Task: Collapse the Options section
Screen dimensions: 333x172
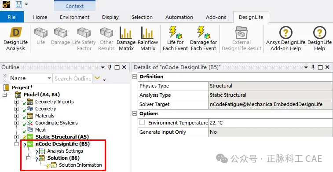Action: click(x=135, y=113)
